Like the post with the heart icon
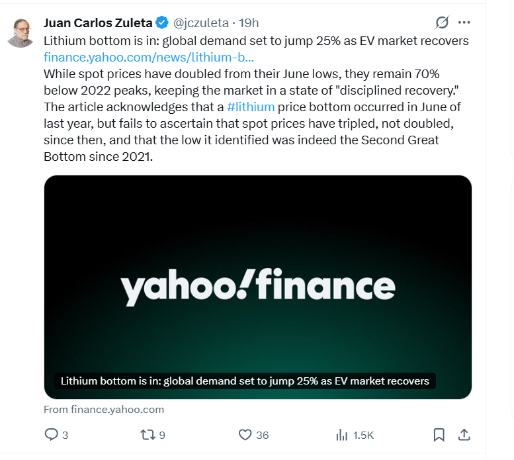The width and height of the screenshot is (514, 460). 245,435
